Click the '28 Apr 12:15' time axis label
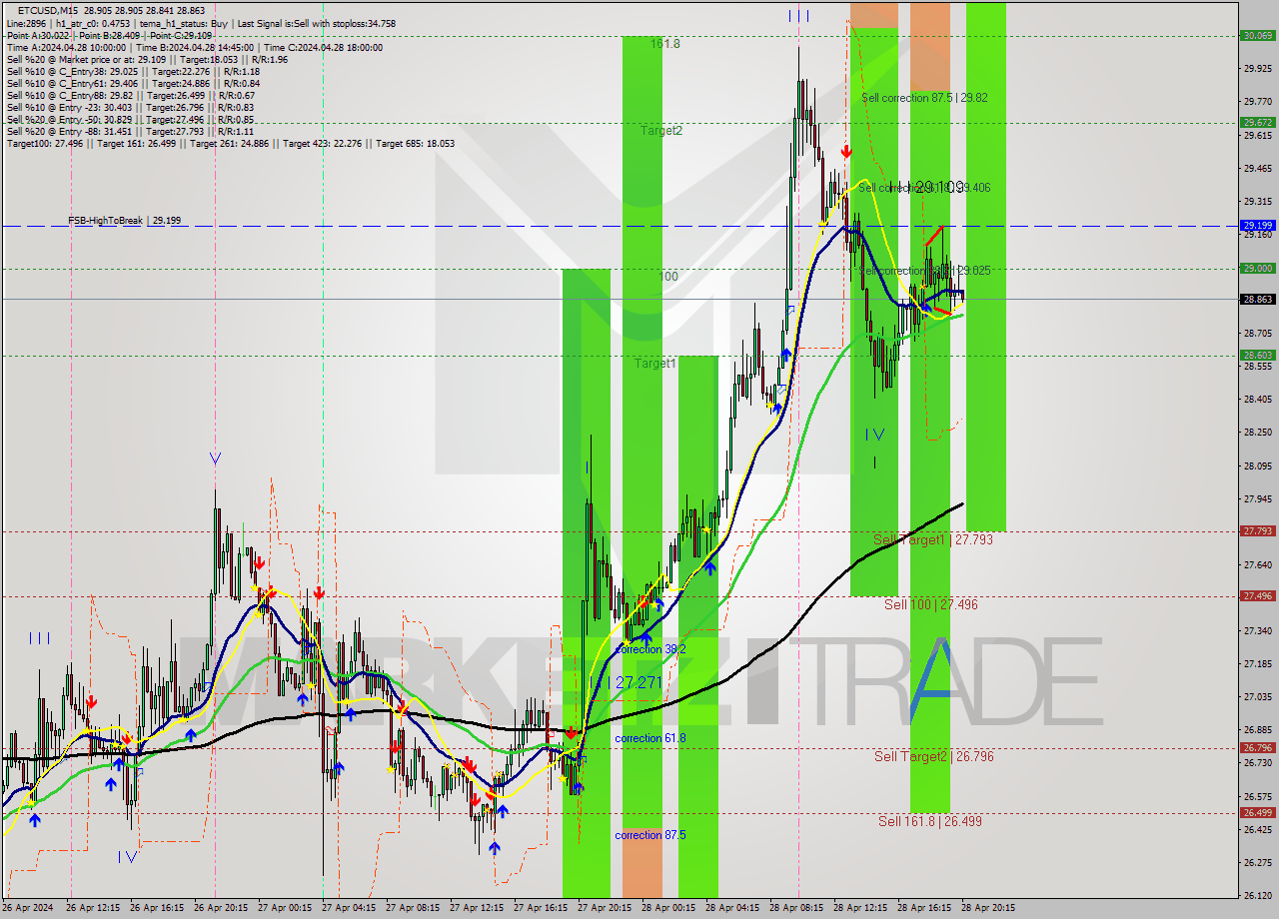 tap(860, 908)
